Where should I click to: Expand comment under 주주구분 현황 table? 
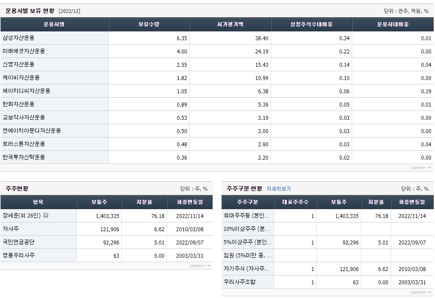pyautogui.click(x=420, y=292)
